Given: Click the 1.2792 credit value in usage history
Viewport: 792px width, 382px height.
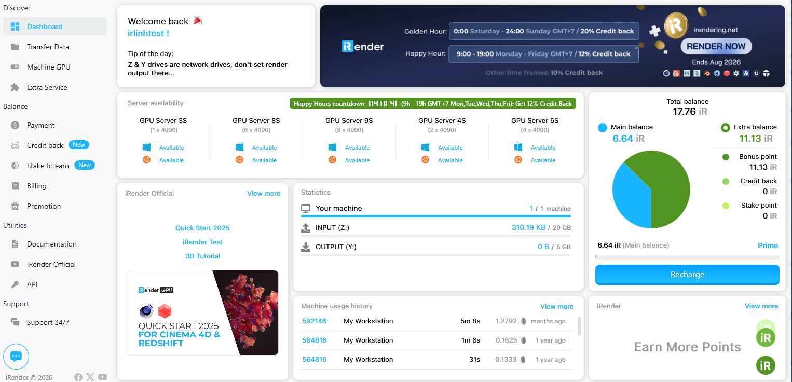Looking at the screenshot, I should coord(506,321).
